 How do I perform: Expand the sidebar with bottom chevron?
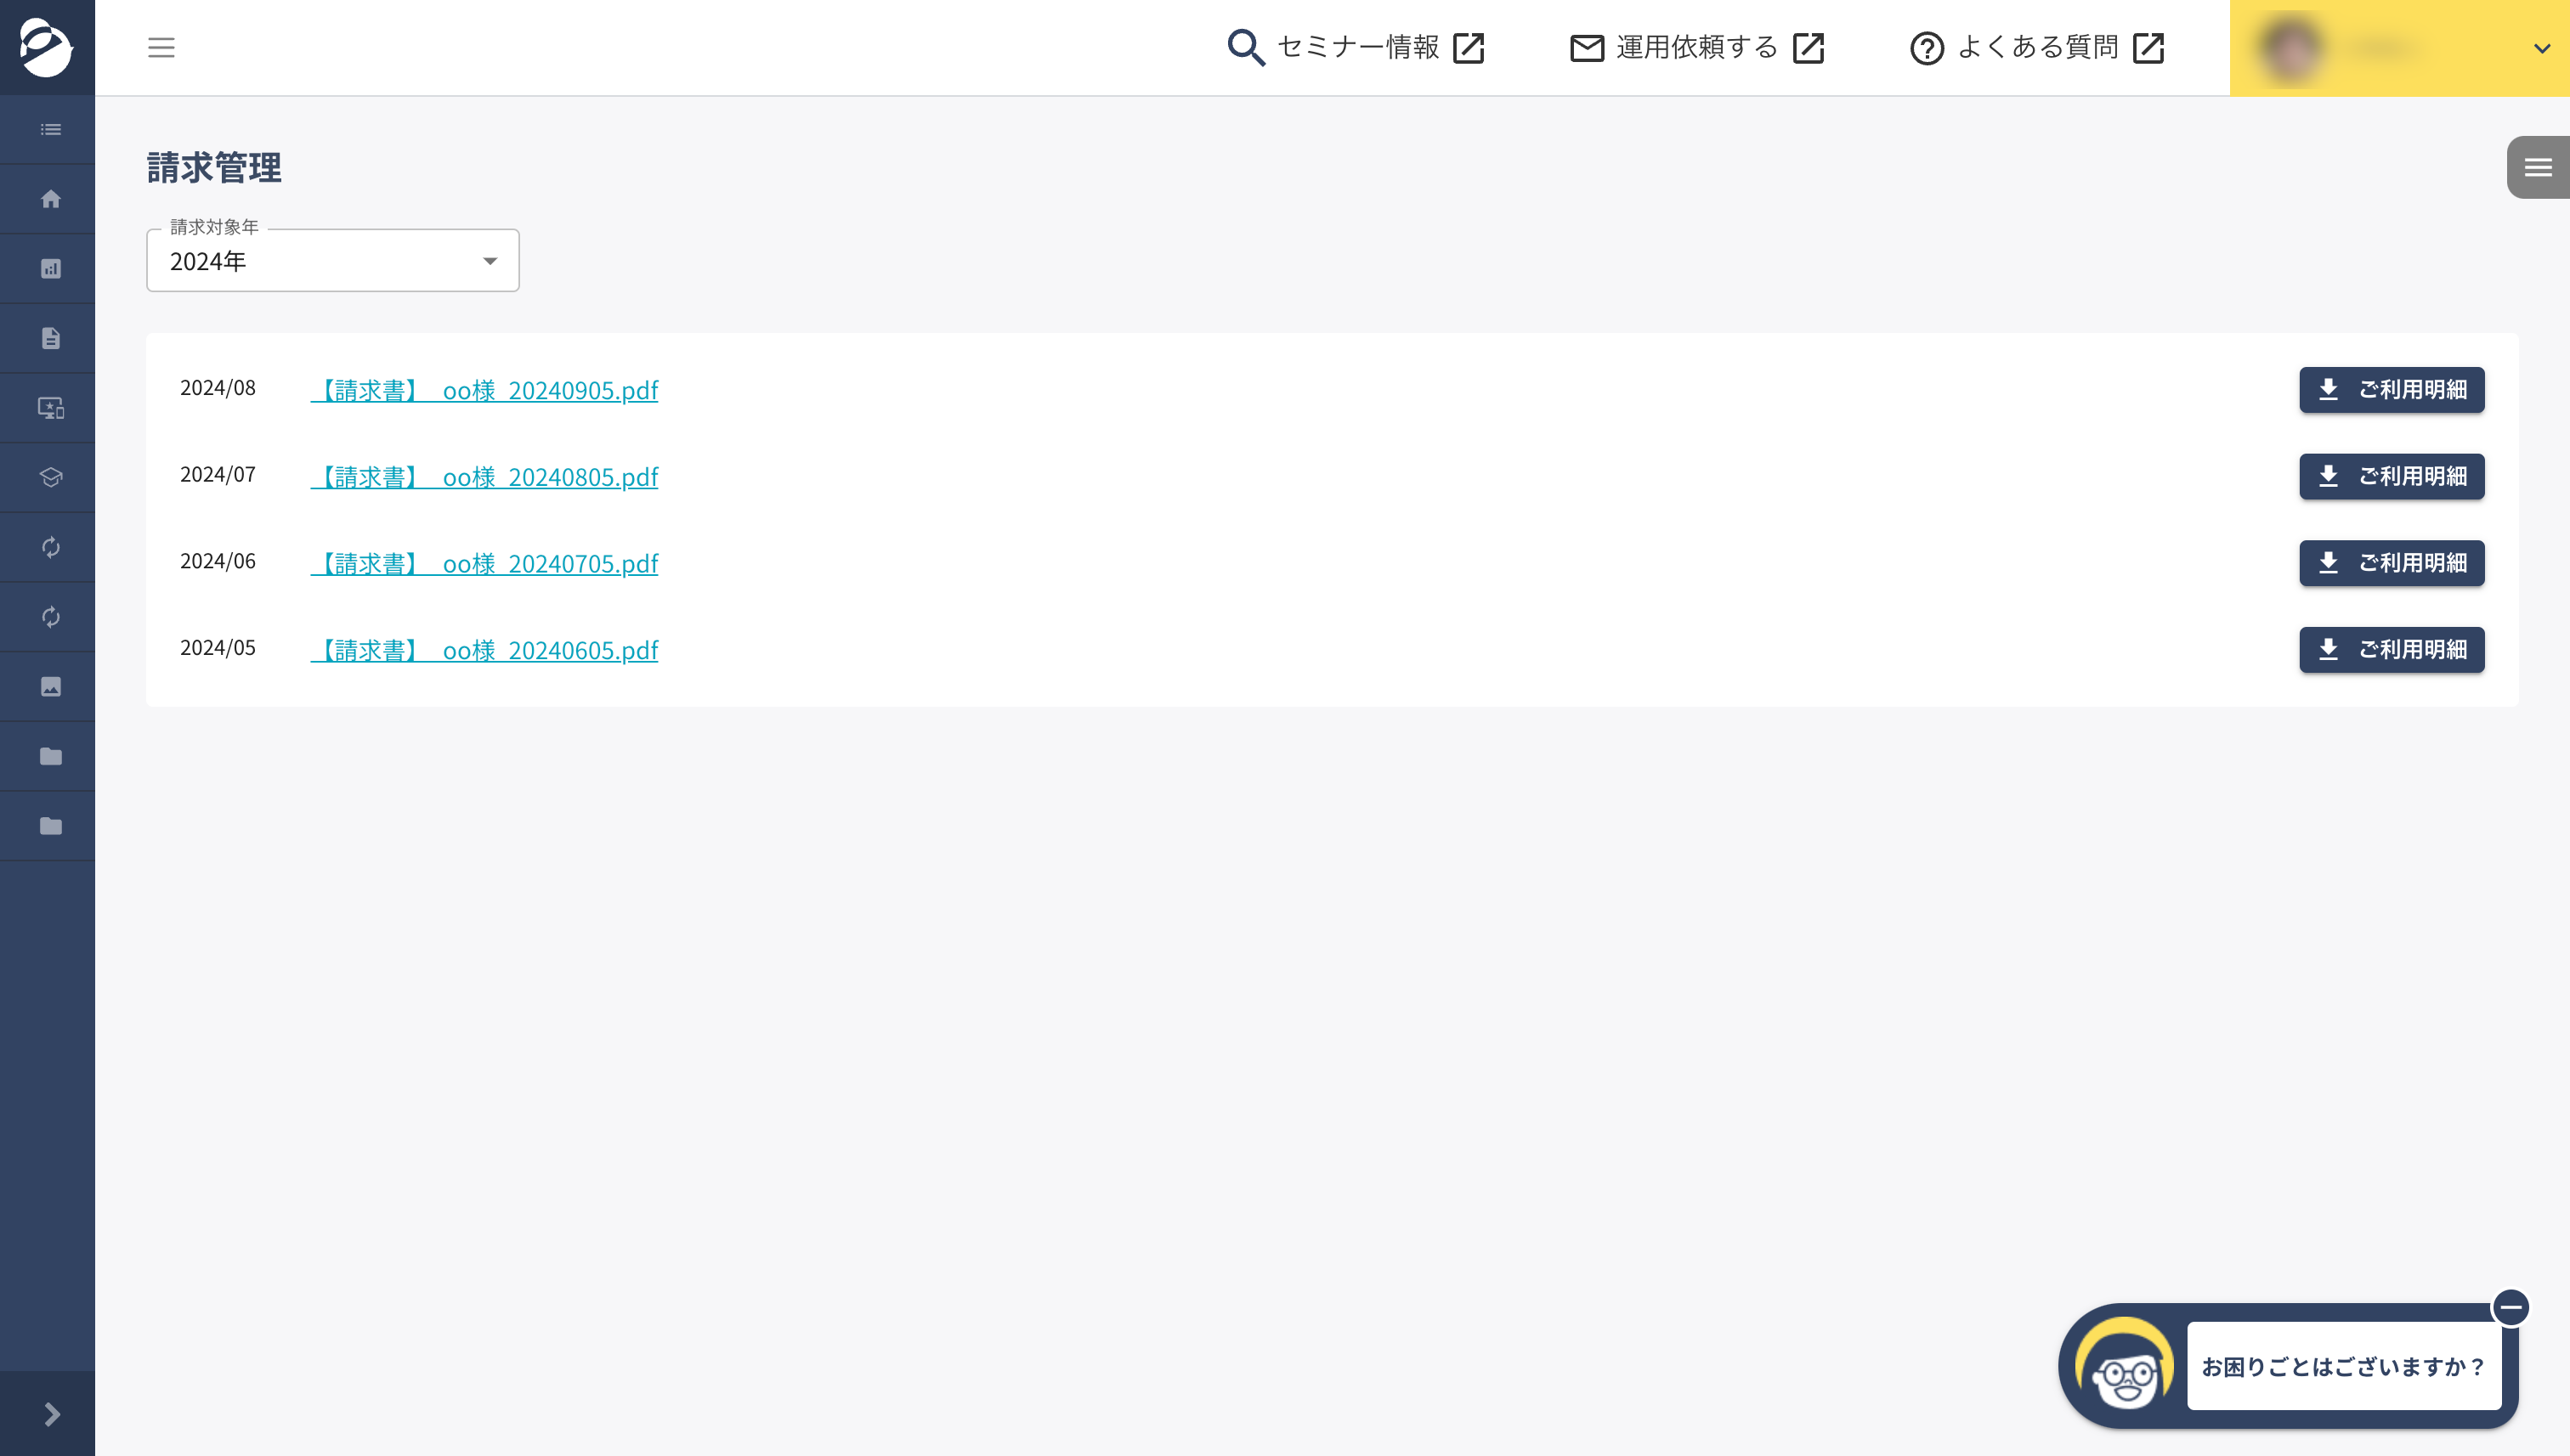[50, 1414]
